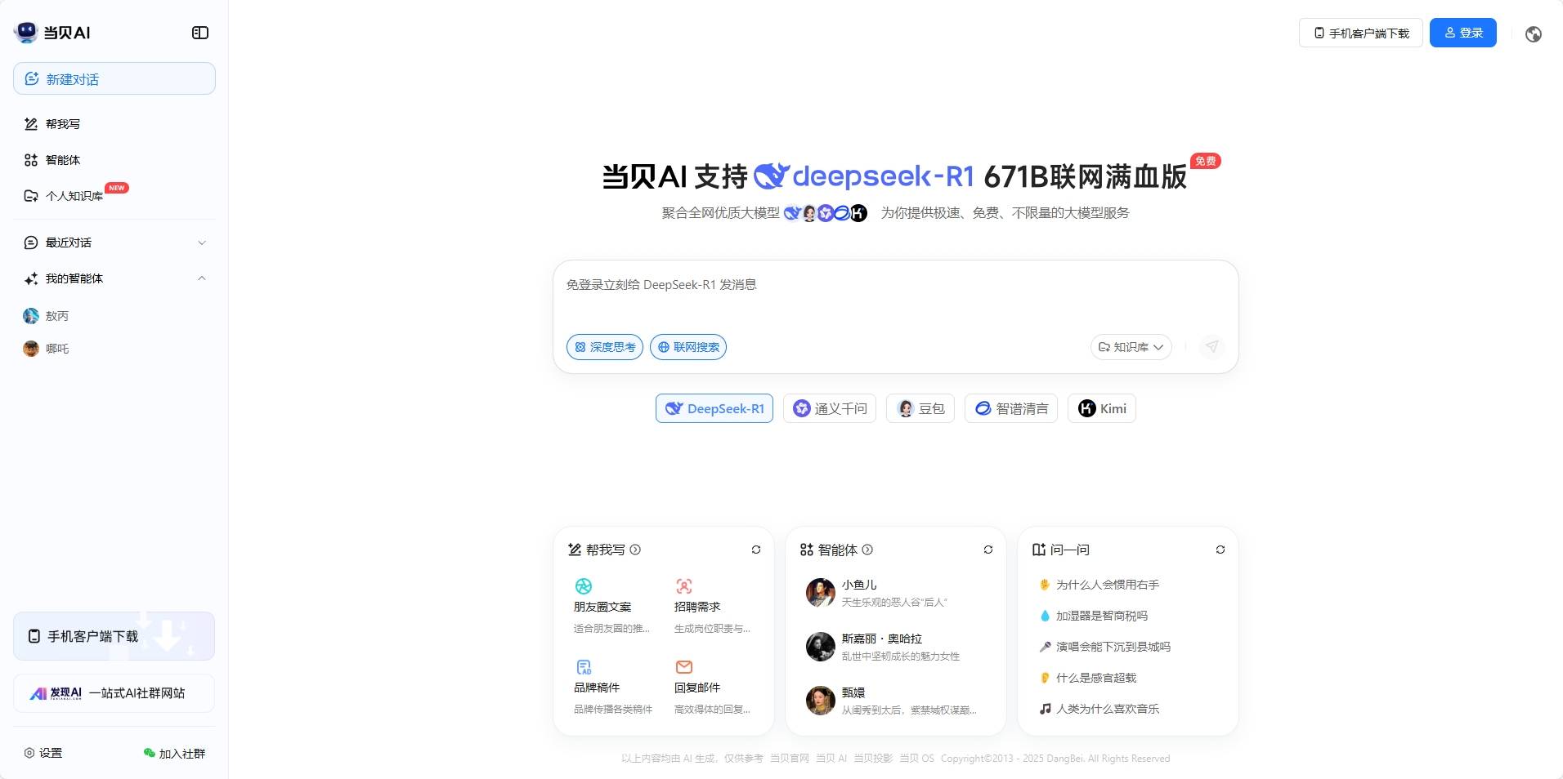Image resolution: width=1563 pixels, height=779 pixels.
Task: Click 加入社群 WeChat link
Action: coord(174,753)
